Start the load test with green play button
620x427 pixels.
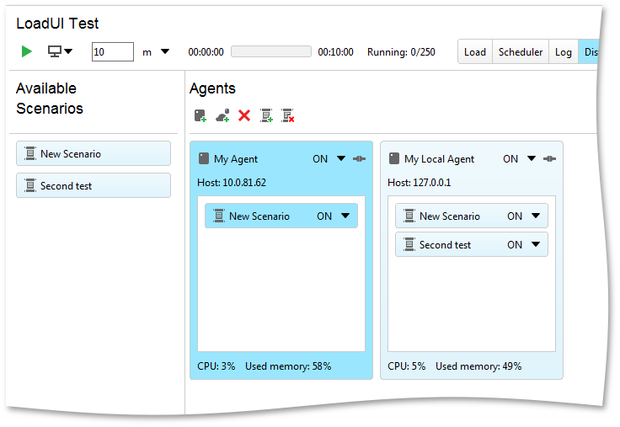26,51
